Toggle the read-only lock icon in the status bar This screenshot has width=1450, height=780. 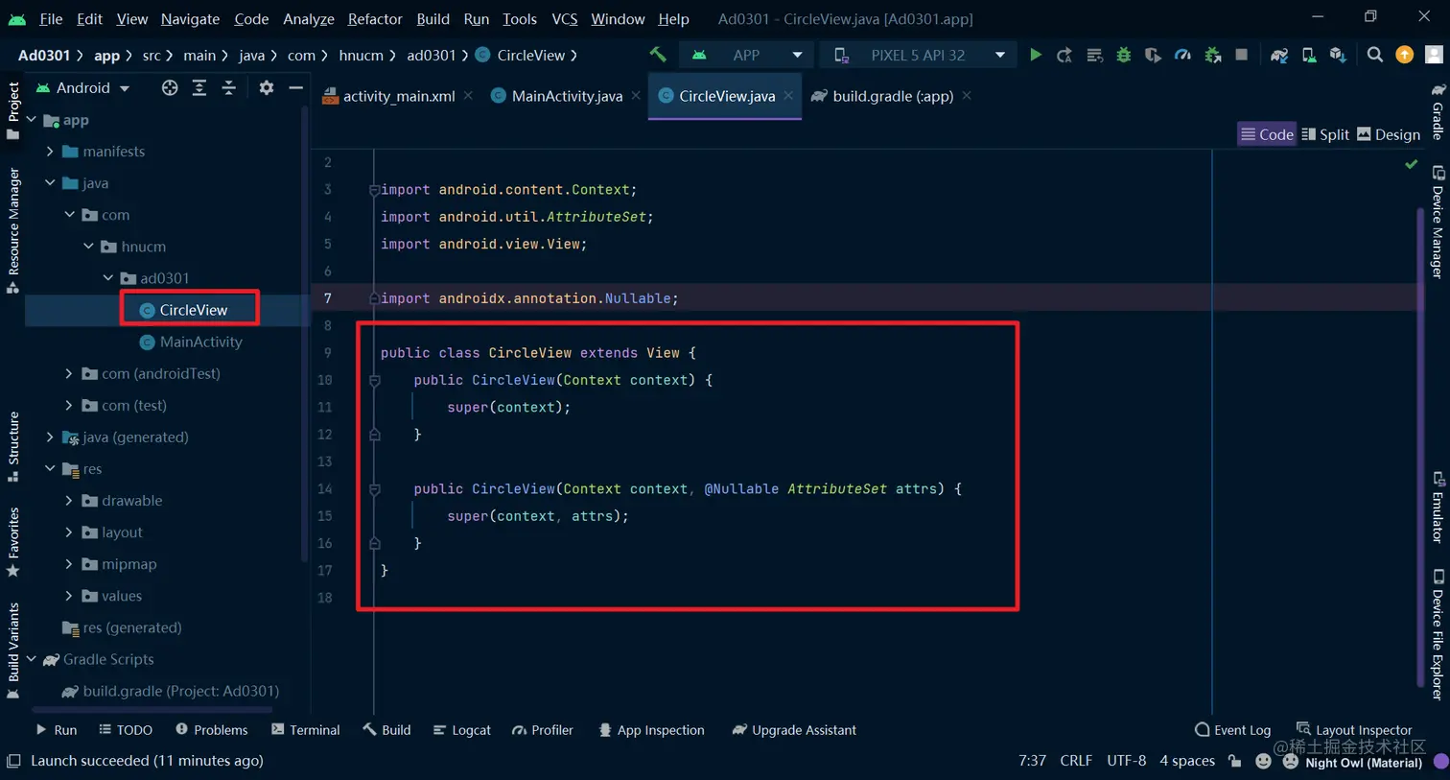[x=1235, y=761]
